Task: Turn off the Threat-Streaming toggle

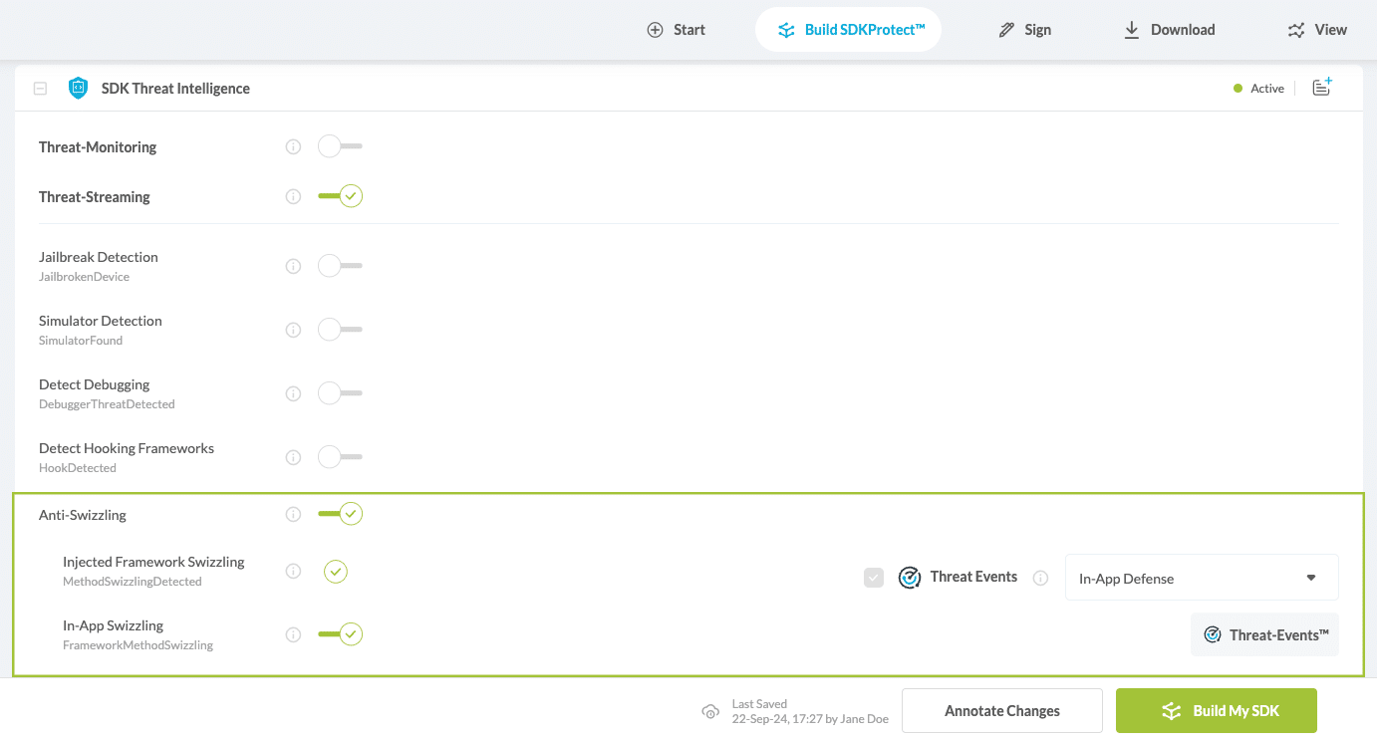Action: click(340, 197)
